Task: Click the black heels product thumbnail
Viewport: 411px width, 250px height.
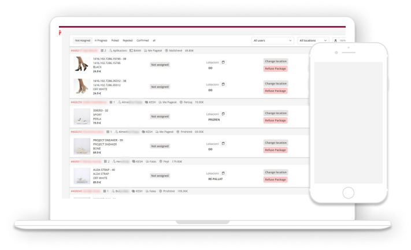Action: tap(81, 64)
